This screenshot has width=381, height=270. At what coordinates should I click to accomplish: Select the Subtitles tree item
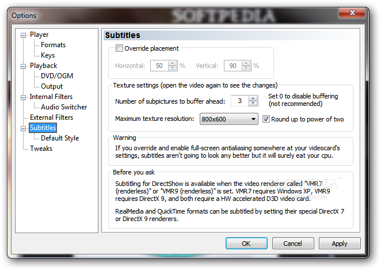coord(43,128)
